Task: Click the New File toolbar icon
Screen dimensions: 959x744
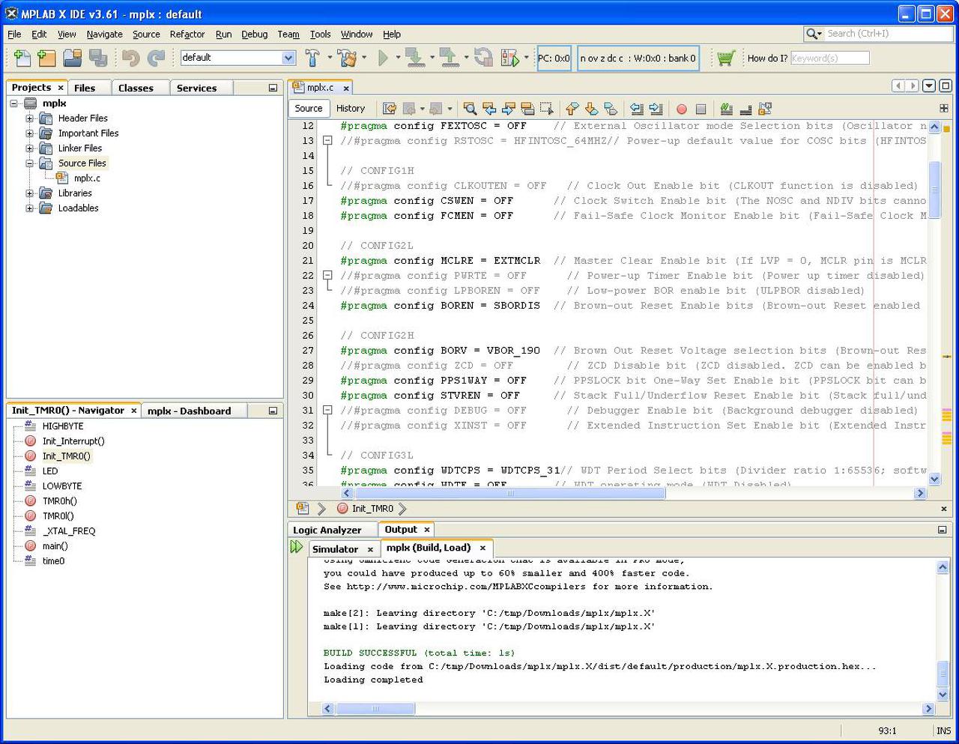Action: pos(22,58)
